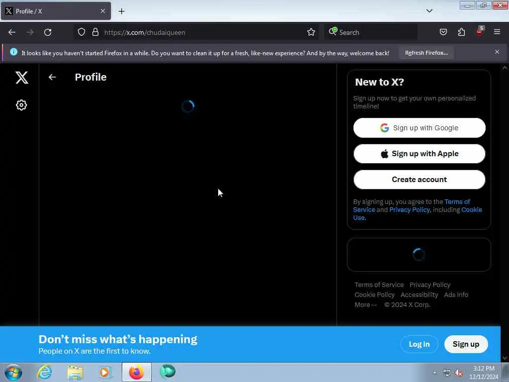Show hidden tray icons arrow

pyautogui.click(x=434, y=373)
